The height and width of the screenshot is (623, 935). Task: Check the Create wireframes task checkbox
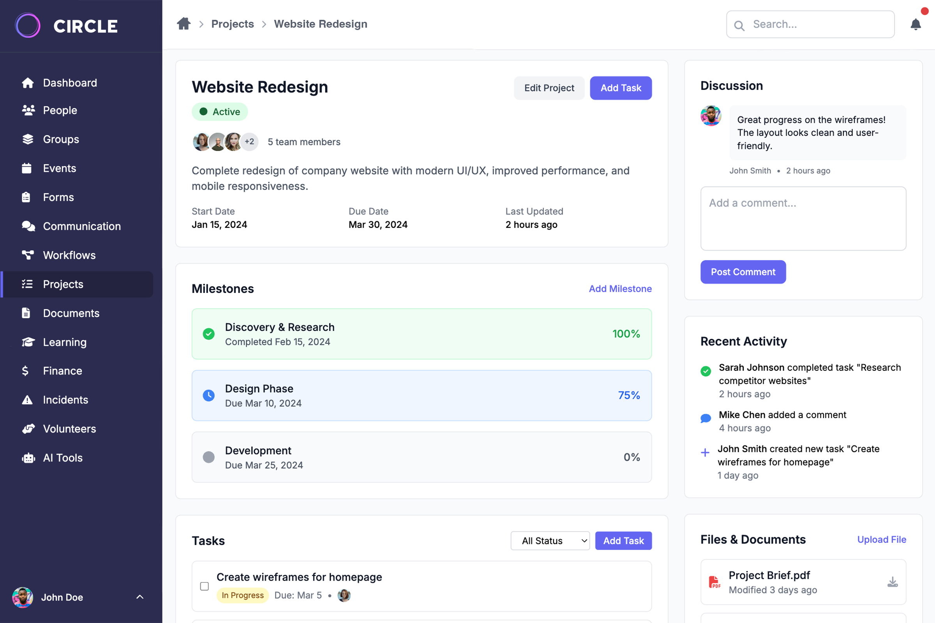tap(204, 586)
